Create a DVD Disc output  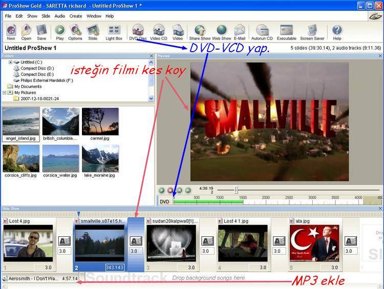point(138,32)
